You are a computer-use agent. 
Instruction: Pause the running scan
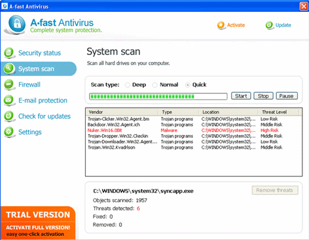coord(286,96)
